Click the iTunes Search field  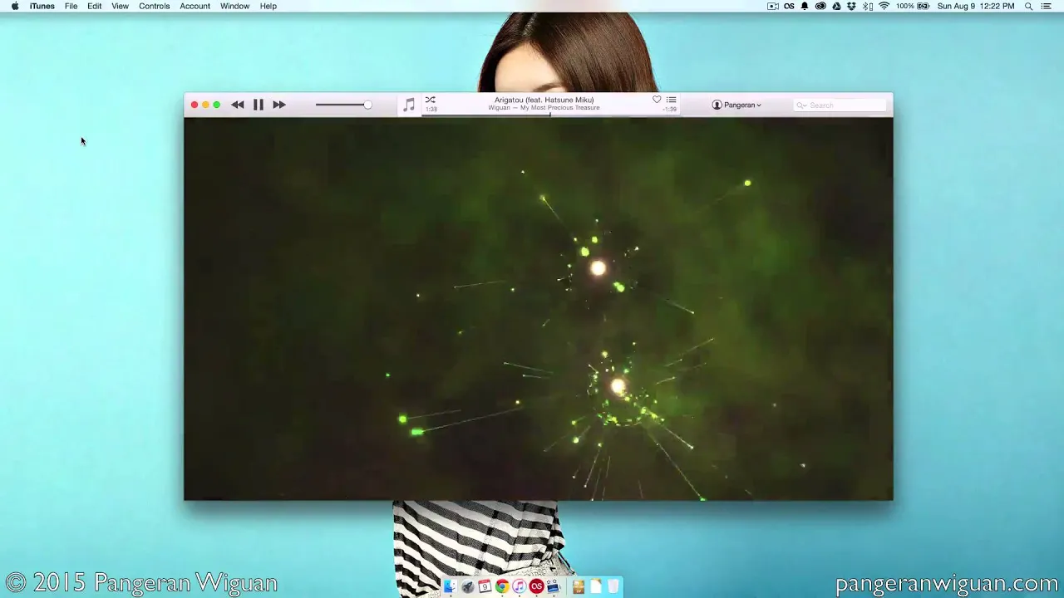pos(840,105)
